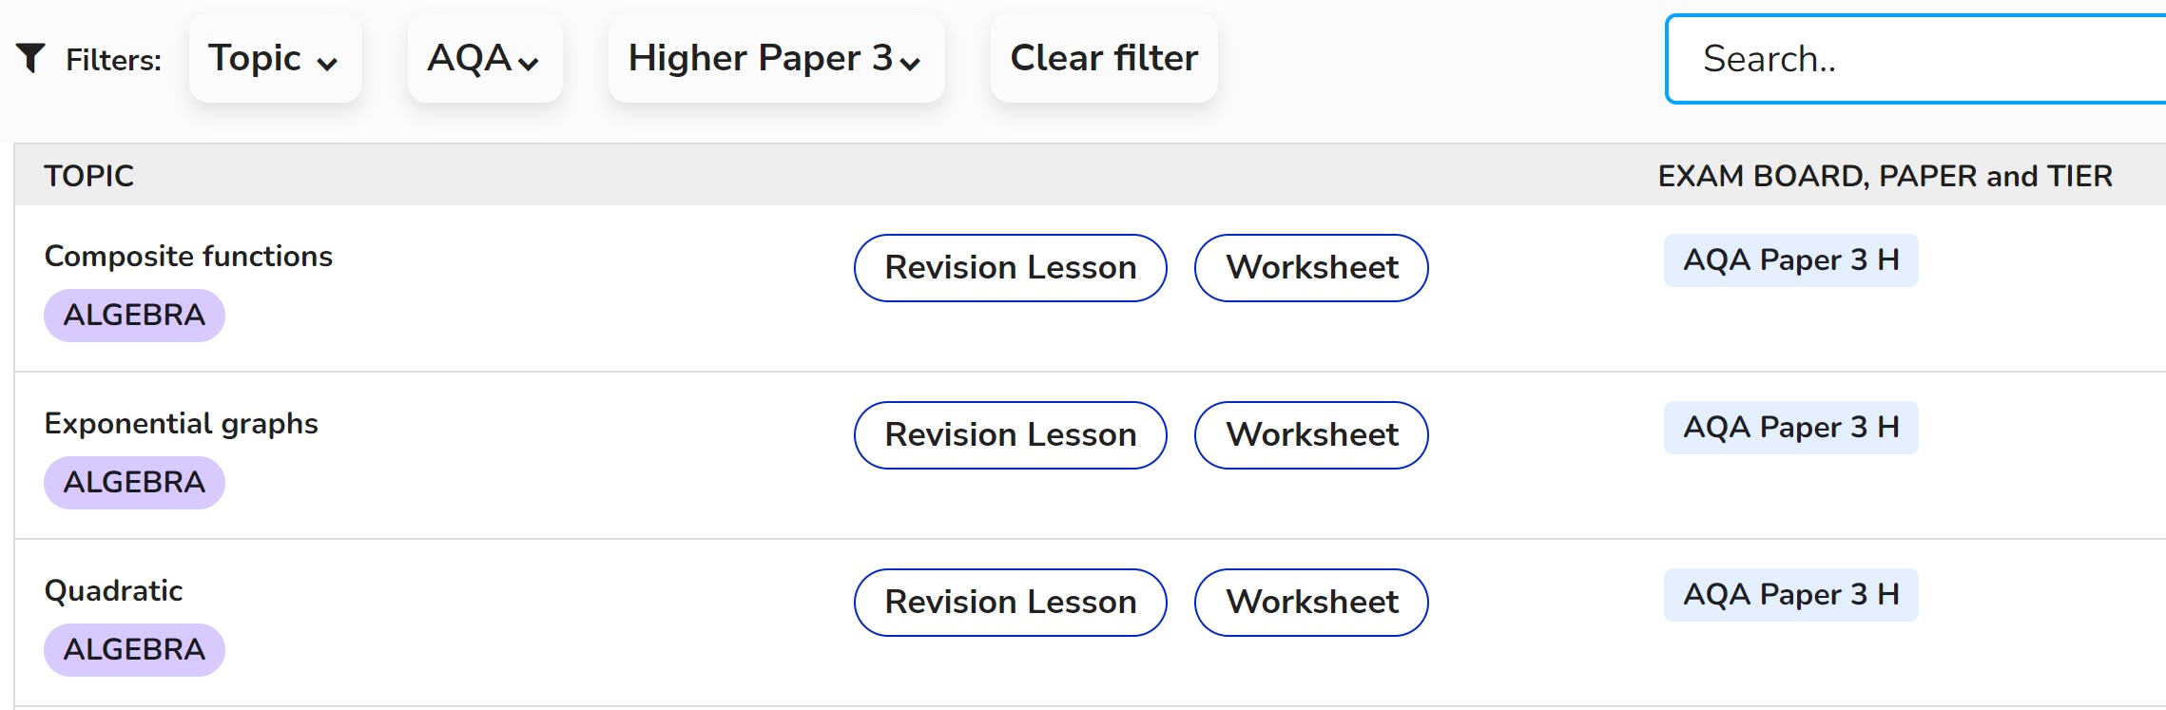Screen dimensions: 2166x710
Task: Expand the Topic filter dropdown
Action: pos(275,59)
